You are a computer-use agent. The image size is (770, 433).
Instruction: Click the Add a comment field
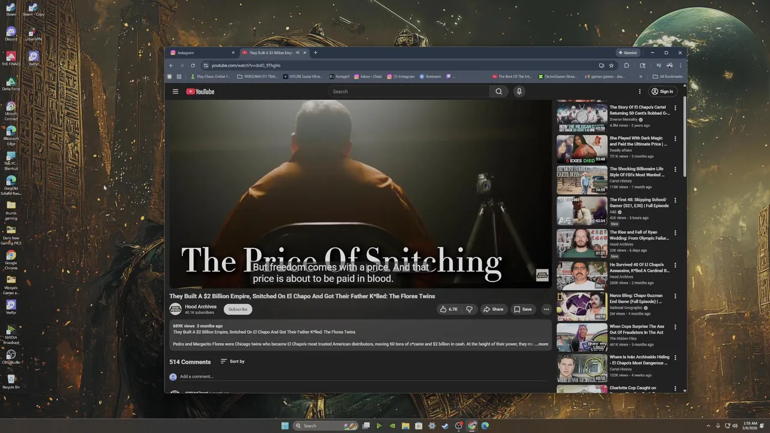coord(363,376)
